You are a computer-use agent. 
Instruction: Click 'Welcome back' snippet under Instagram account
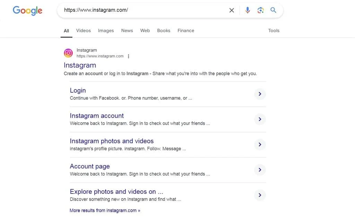140,123
